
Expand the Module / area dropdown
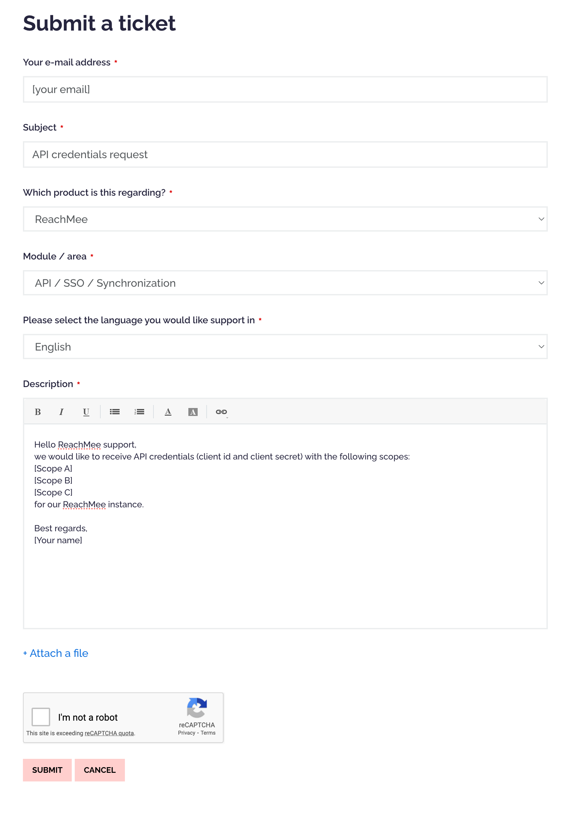point(285,283)
